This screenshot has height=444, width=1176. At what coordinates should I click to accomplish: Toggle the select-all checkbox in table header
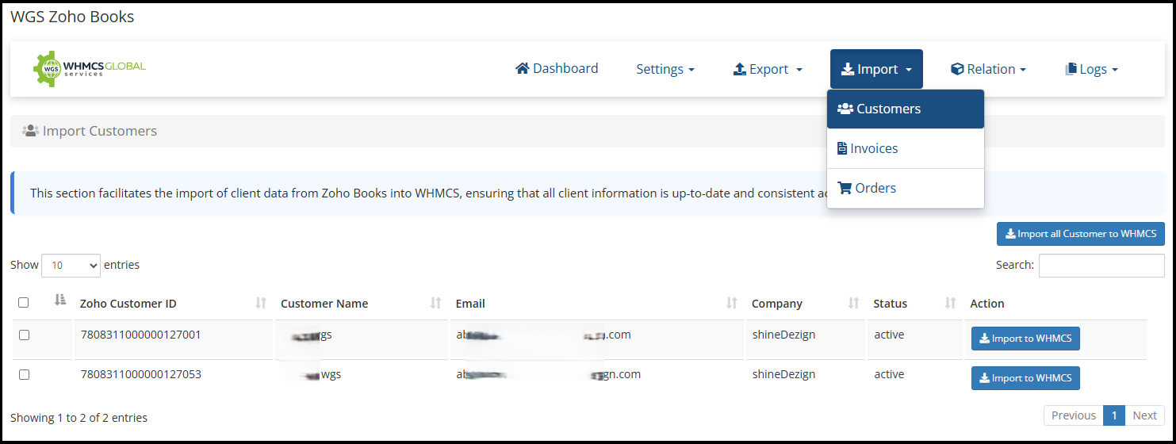click(24, 303)
